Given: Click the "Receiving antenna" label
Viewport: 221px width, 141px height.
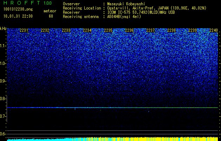Looking at the screenshot, I should coord(81,17).
